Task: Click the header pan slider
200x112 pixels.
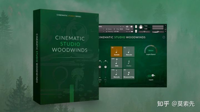Action: point(144,32)
